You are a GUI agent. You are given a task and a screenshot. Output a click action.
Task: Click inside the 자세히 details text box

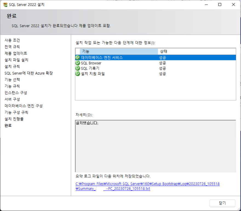(x=155, y=146)
